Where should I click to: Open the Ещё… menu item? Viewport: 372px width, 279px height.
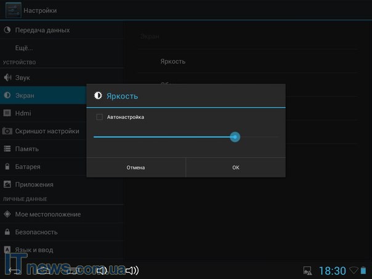coord(24,47)
